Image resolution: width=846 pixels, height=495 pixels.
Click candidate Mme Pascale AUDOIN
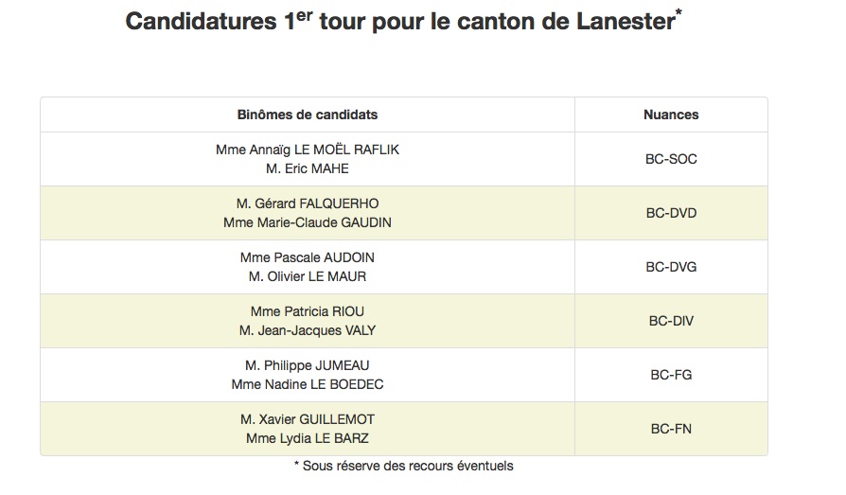click(x=308, y=257)
